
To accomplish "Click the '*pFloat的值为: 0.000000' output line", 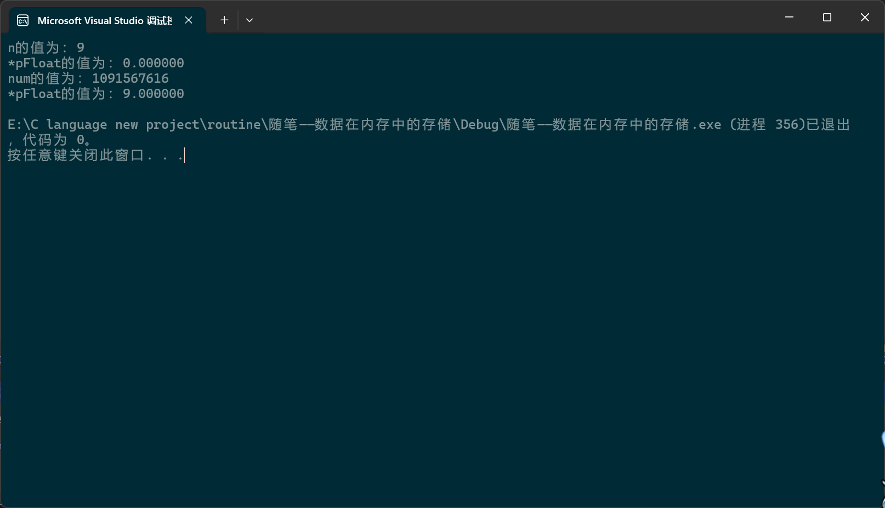I will point(96,63).
